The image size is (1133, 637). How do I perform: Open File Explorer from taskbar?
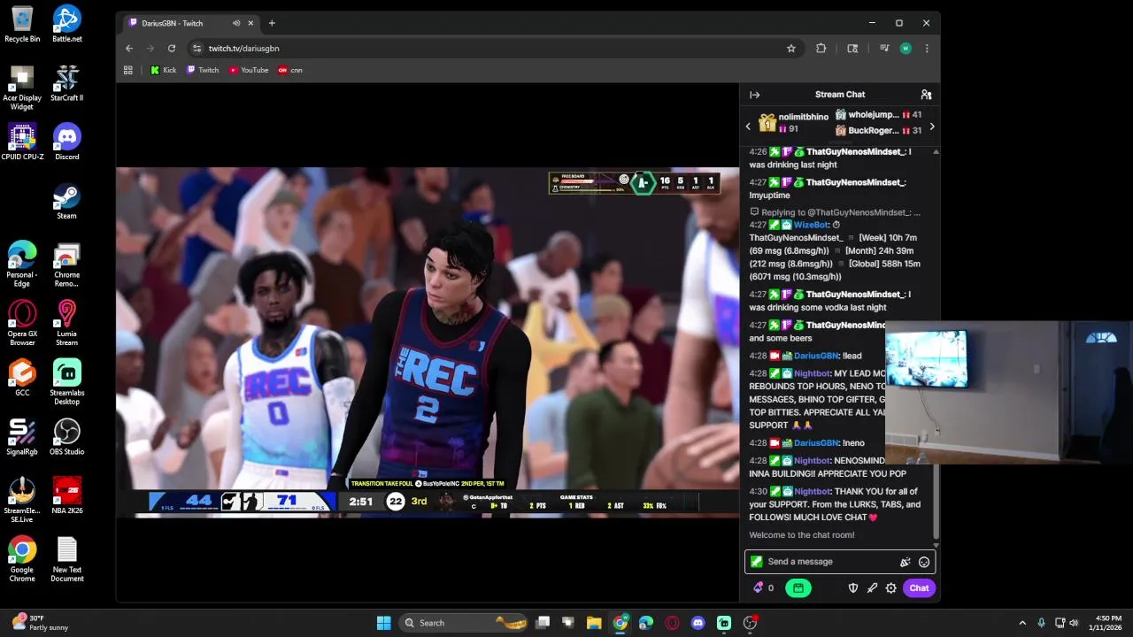pyautogui.click(x=594, y=623)
